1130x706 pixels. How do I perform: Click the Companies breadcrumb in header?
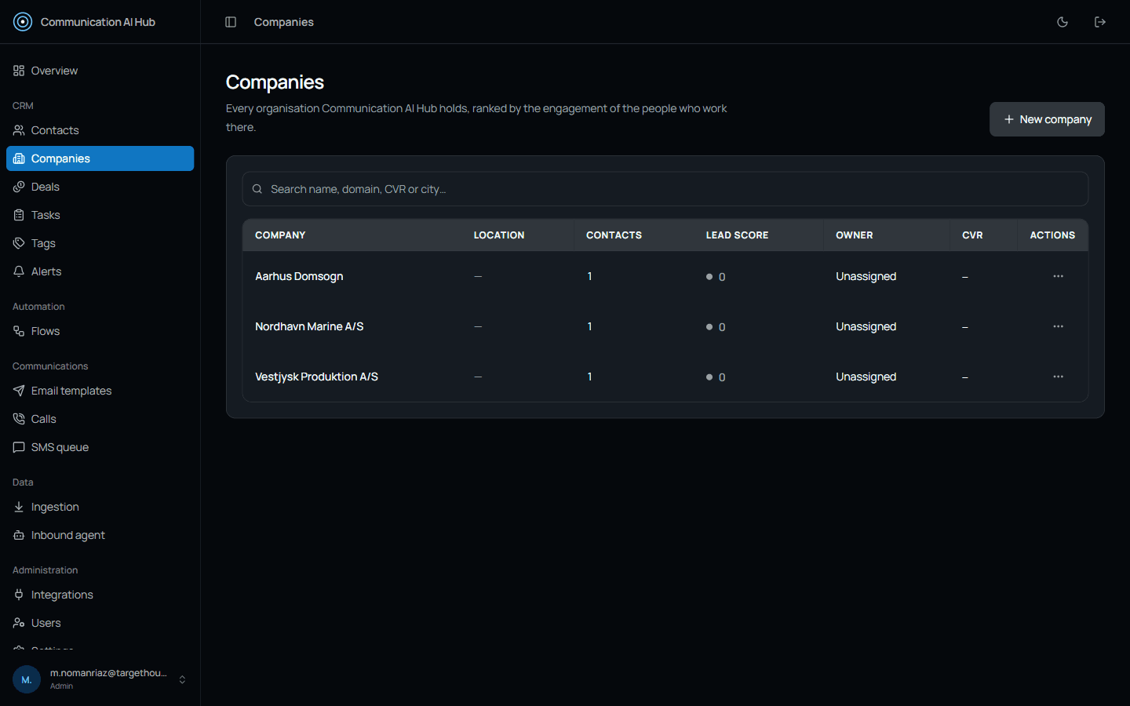click(x=283, y=22)
